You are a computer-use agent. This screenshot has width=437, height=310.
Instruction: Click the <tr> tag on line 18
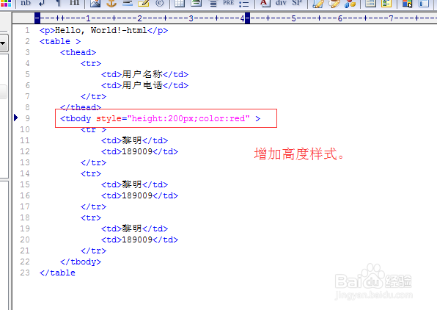click(x=91, y=217)
